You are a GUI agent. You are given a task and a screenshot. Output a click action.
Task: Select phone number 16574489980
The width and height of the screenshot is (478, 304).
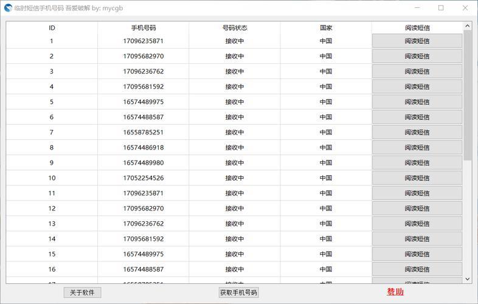144,163
